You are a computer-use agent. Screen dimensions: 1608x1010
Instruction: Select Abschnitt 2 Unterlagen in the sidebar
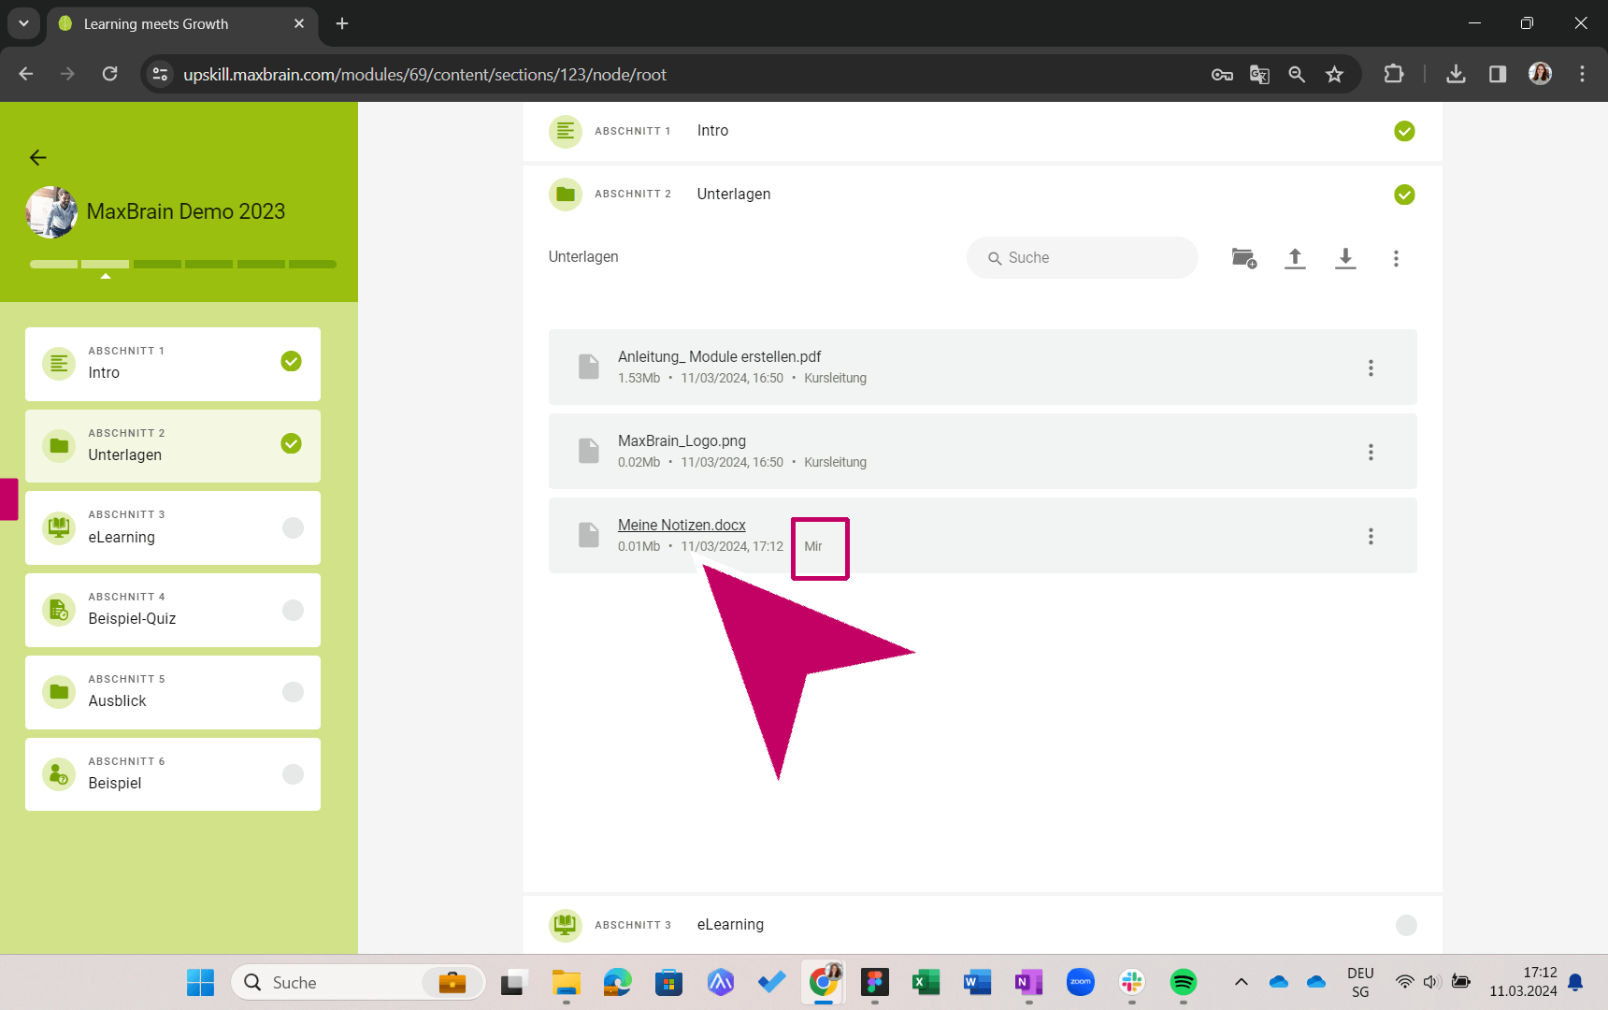click(x=173, y=446)
